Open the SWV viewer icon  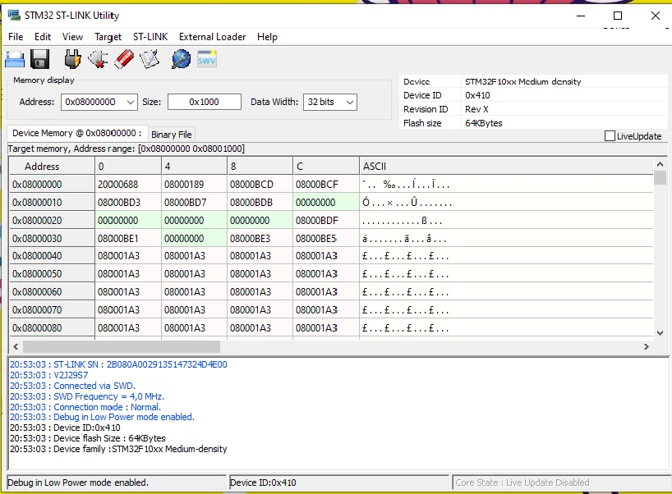point(206,59)
